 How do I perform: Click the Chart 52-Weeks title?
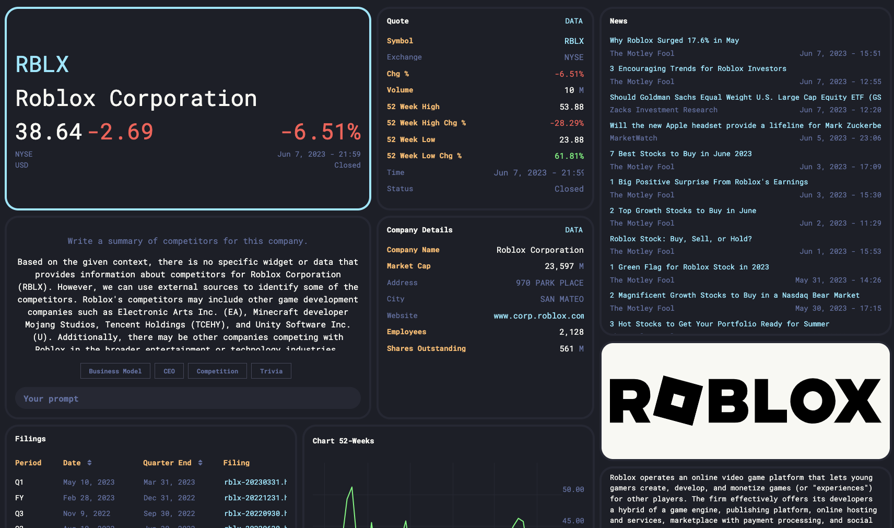coord(343,441)
